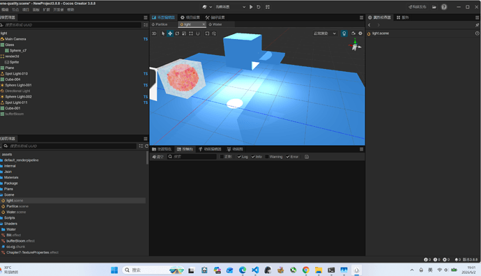The image size is (481, 276).
Task: Click the console clear button
Action: coord(158,157)
